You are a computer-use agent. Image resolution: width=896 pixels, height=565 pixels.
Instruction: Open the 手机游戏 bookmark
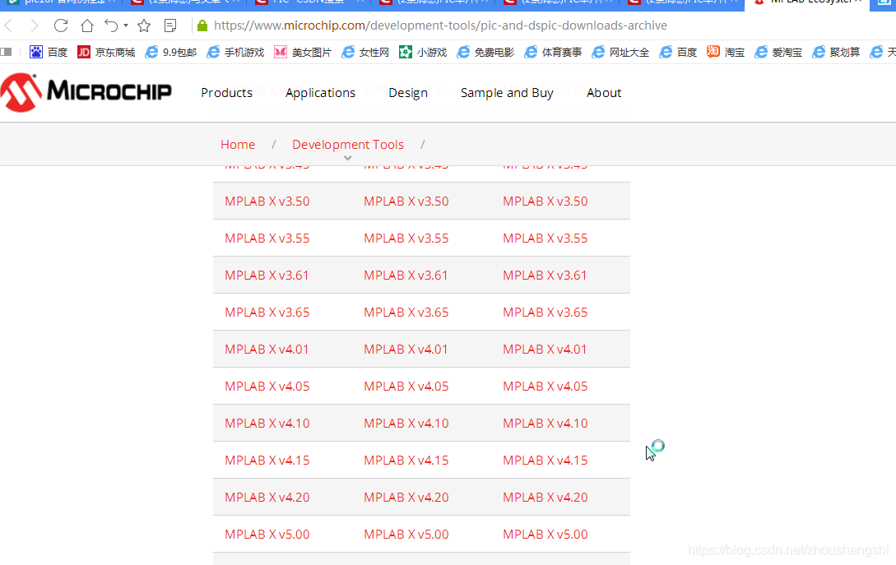click(234, 52)
